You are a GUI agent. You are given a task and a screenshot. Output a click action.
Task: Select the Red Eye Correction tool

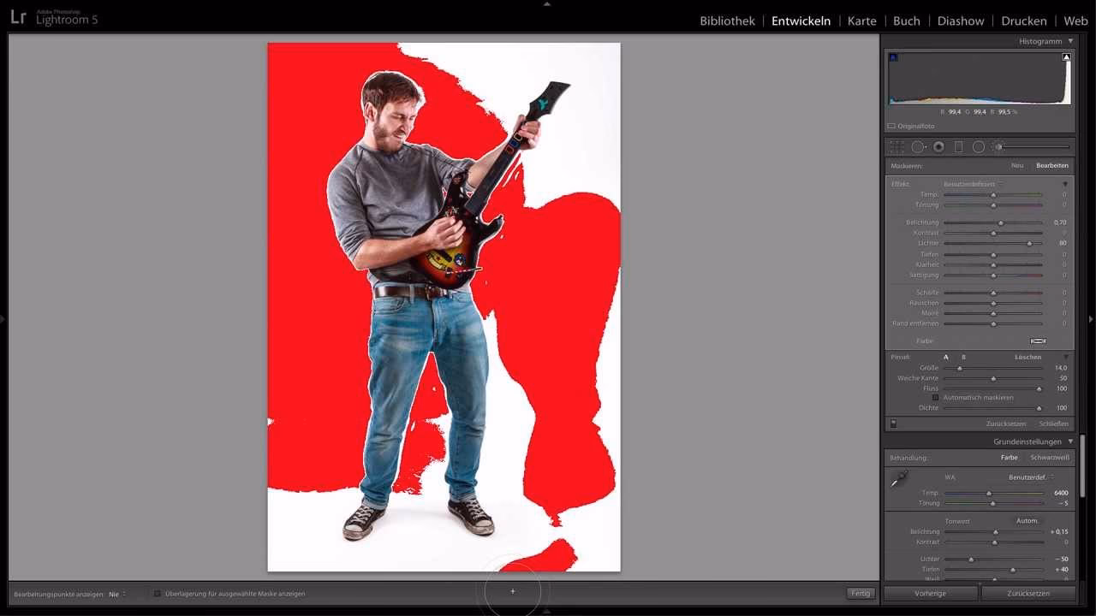click(938, 146)
